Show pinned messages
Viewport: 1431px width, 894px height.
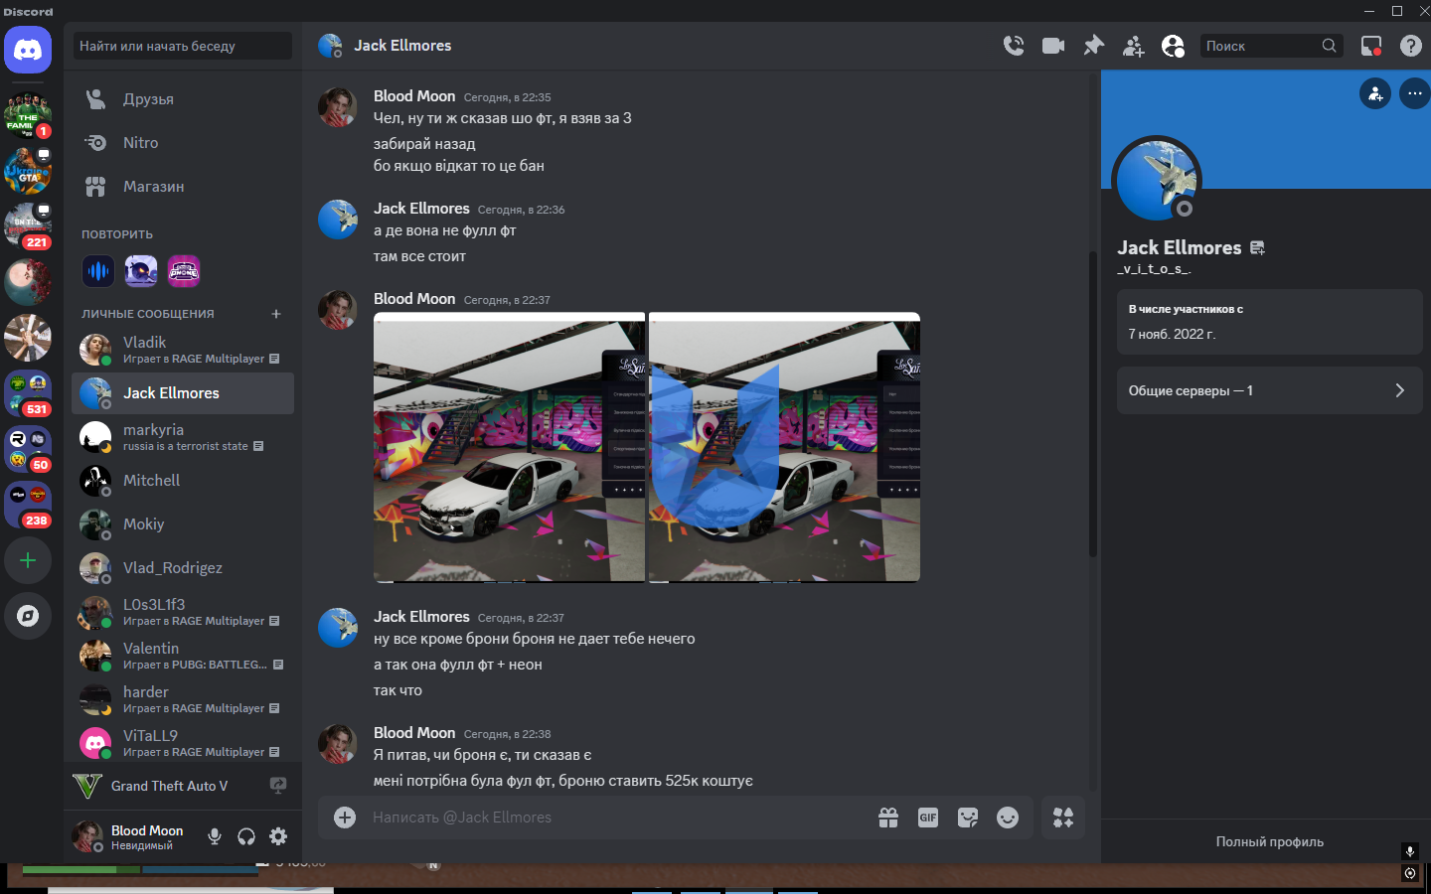1093,46
